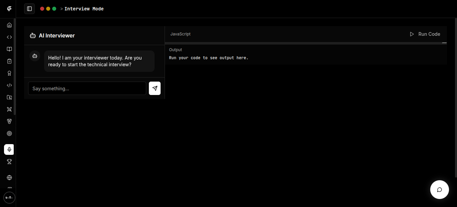This screenshot has width=457, height=207.
Task: Open the award ribbon sidebar icon
Action: tap(9, 73)
